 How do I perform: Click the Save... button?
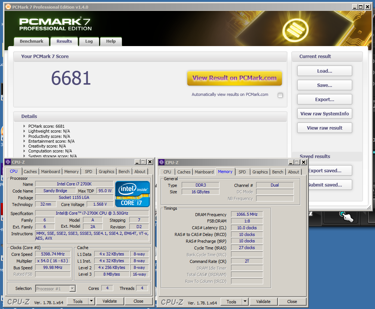(x=325, y=85)
